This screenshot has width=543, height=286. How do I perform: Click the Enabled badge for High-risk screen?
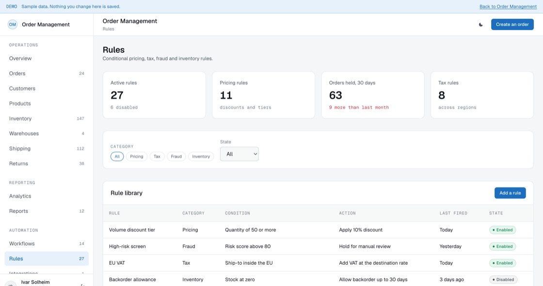point(502,247)
